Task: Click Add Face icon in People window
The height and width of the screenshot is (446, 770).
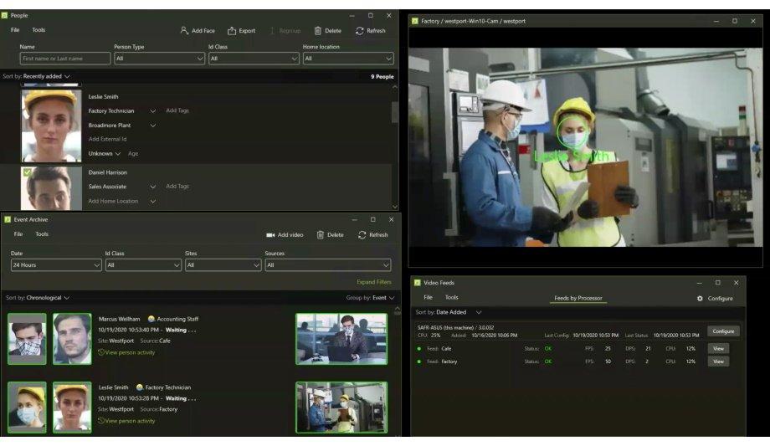Action: 184,30
